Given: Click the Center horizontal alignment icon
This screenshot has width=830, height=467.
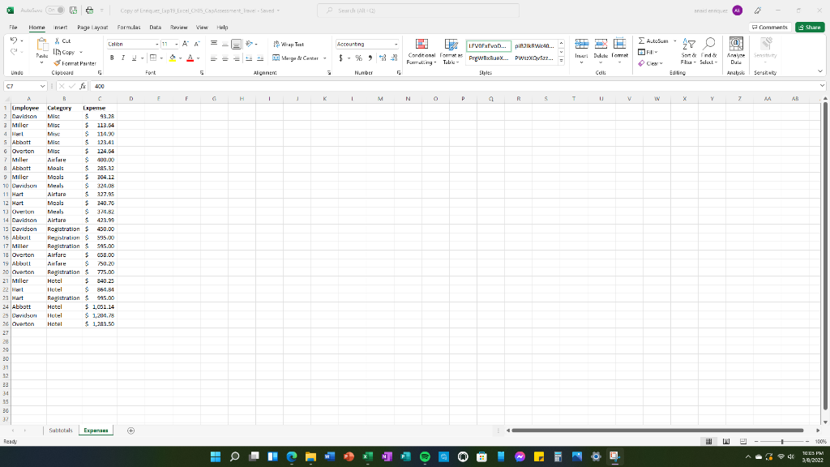Looking at the screenshot, I should [225, 58].
